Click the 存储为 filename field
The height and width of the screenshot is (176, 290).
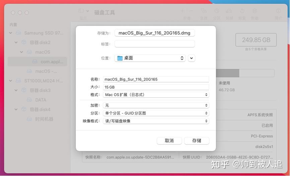click(x=155, y=33)
